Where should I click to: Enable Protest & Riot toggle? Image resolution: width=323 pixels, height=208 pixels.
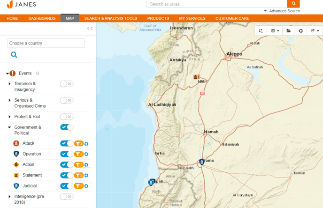[x=67, y=117]
